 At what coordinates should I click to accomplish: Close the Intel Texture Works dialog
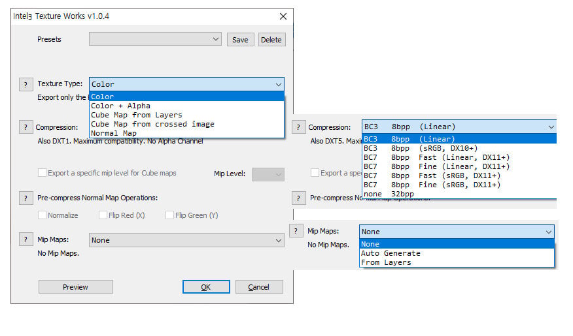point(283,16)
